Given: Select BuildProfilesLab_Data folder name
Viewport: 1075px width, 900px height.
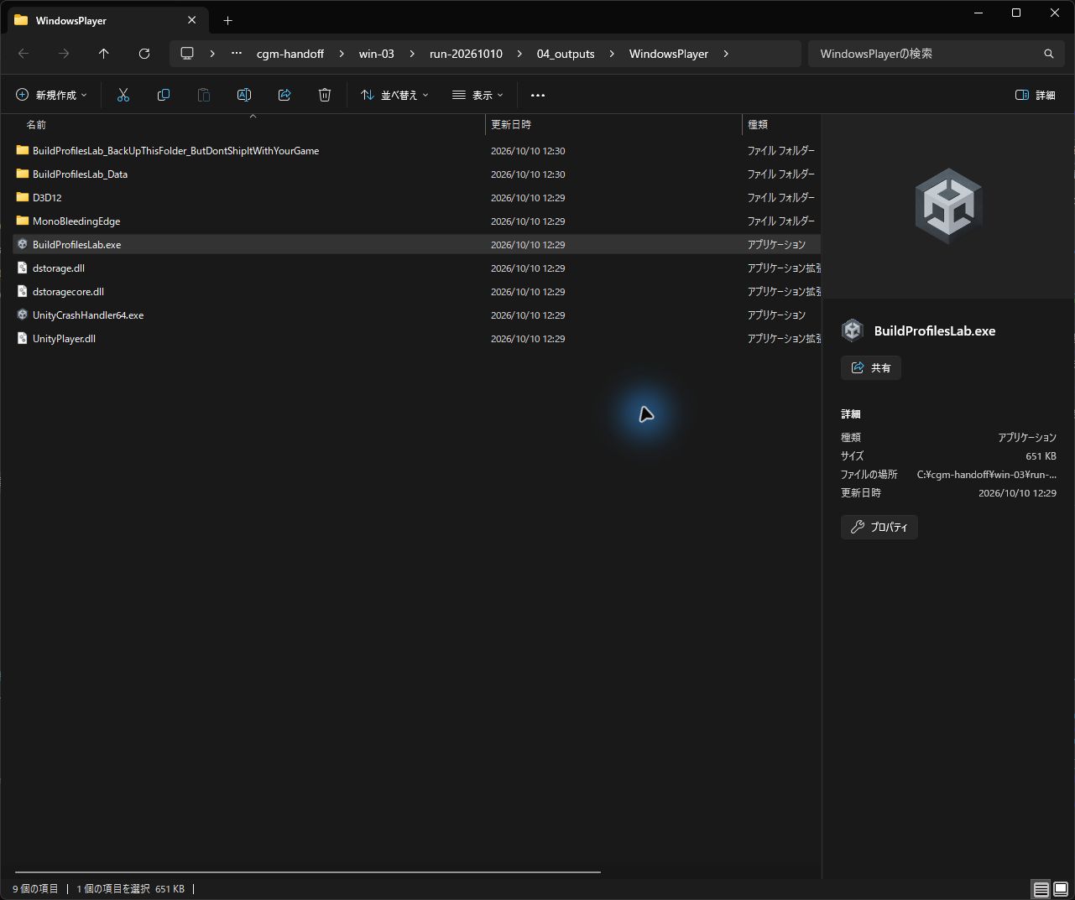Looking at the screenshot, I should coord(80,174).
